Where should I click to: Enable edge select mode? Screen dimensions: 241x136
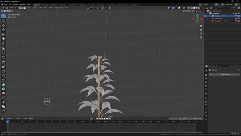23,8
